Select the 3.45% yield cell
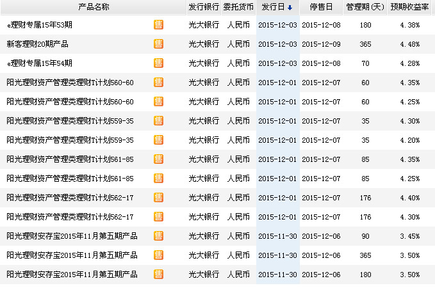The height and width of the screenshot is (288, 435). [x=410, y=236]
